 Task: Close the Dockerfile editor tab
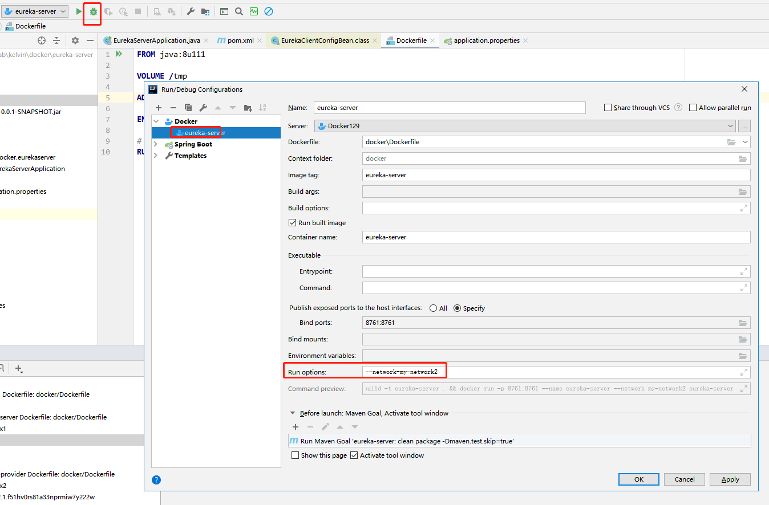432,40
